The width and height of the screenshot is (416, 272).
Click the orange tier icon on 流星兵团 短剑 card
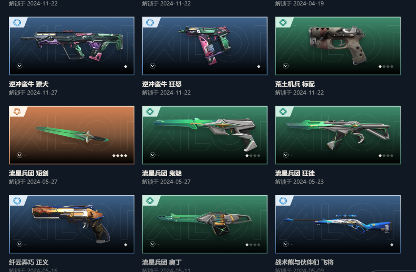[17, 112]
